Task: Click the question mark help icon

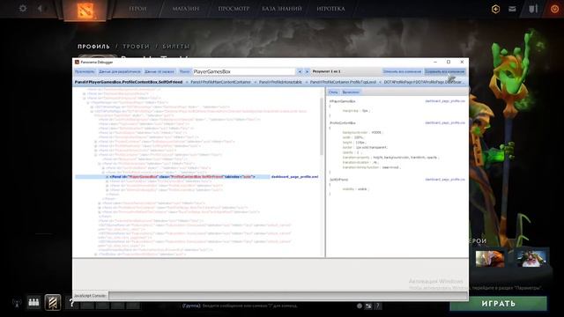Action: click(71, 303)
